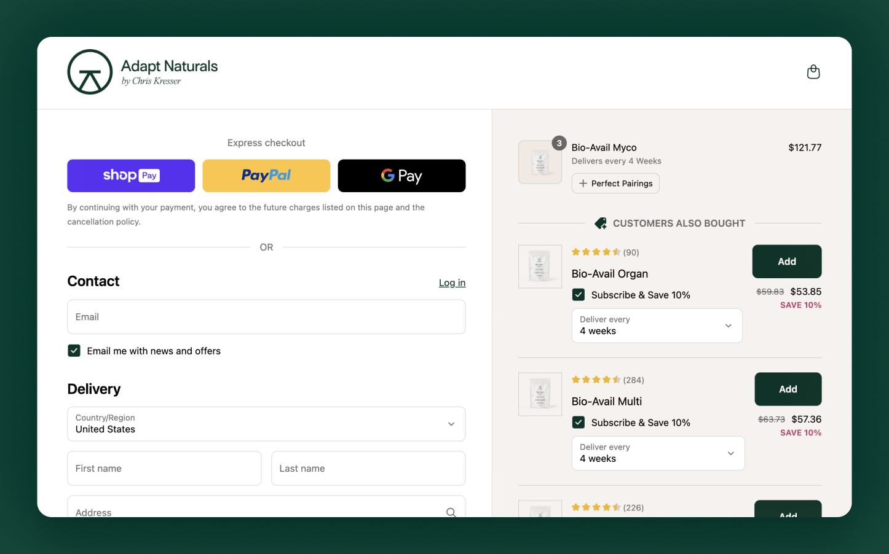889x554 pixels.
Task: Uncheck Email me with news and offers
Action: pyautogui.click(x=74, y=351)
